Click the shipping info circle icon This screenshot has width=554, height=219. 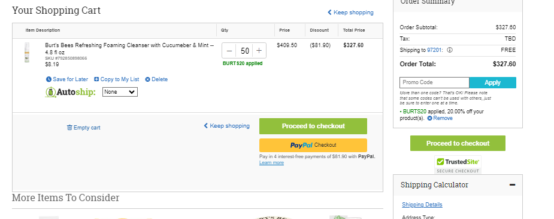tap(450, 50)
